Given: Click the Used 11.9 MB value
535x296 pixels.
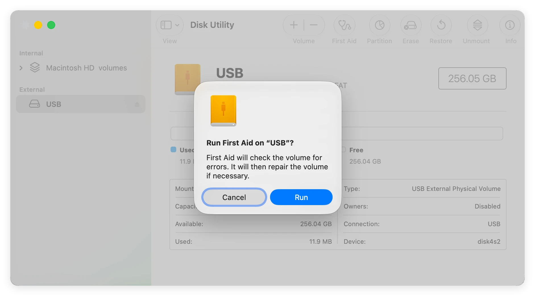Looking at the screenshot, I should pyautogui.click(x=320, y=241).
